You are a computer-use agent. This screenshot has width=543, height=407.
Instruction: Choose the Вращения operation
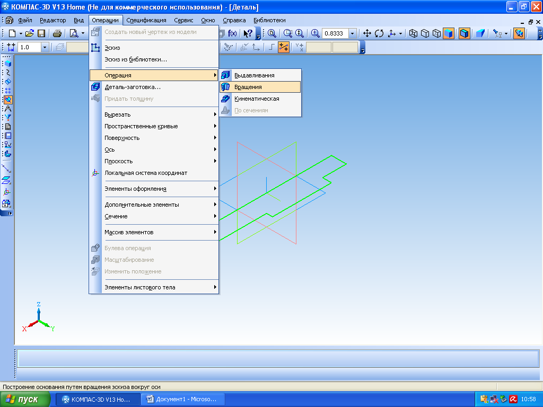260,87
